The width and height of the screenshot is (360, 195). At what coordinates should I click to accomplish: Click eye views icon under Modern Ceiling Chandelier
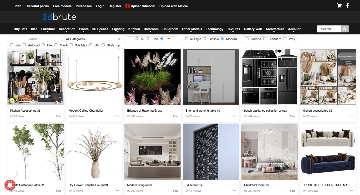click(70, 116)
